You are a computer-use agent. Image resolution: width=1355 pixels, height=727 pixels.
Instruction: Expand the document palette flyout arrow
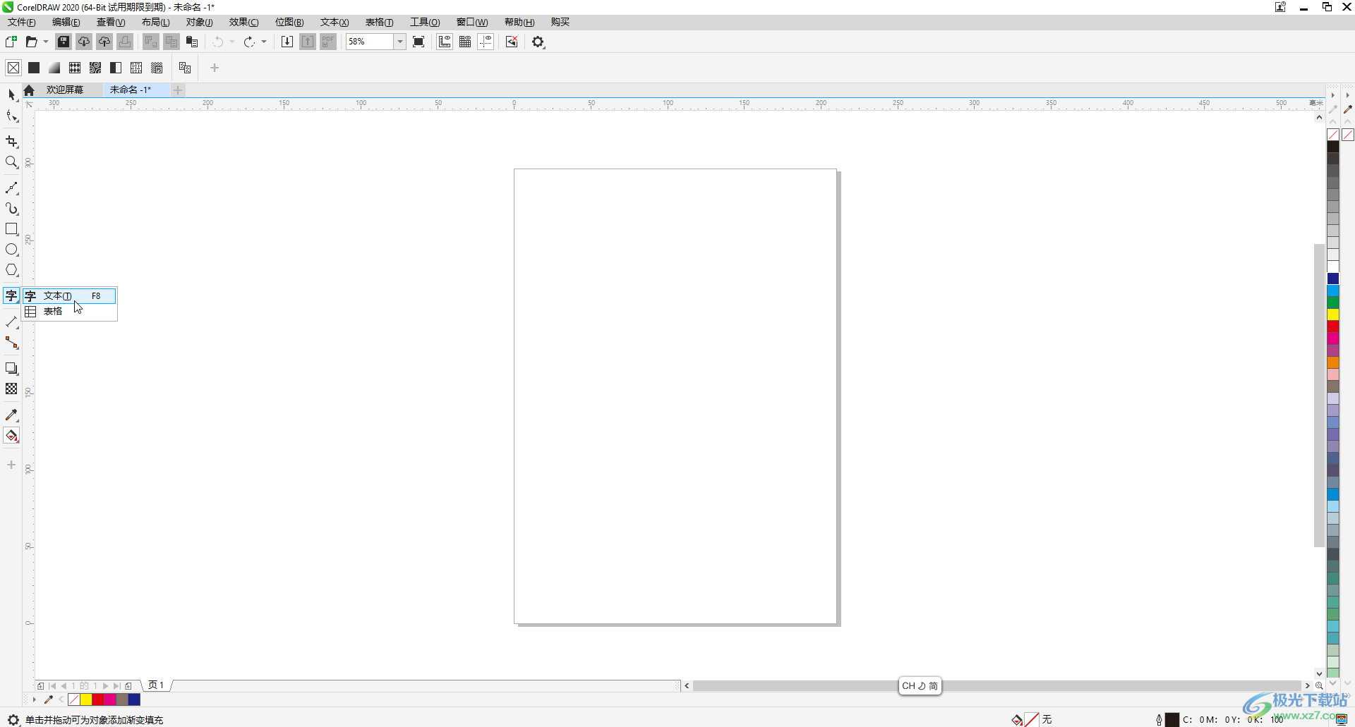(x=34, y=699)
